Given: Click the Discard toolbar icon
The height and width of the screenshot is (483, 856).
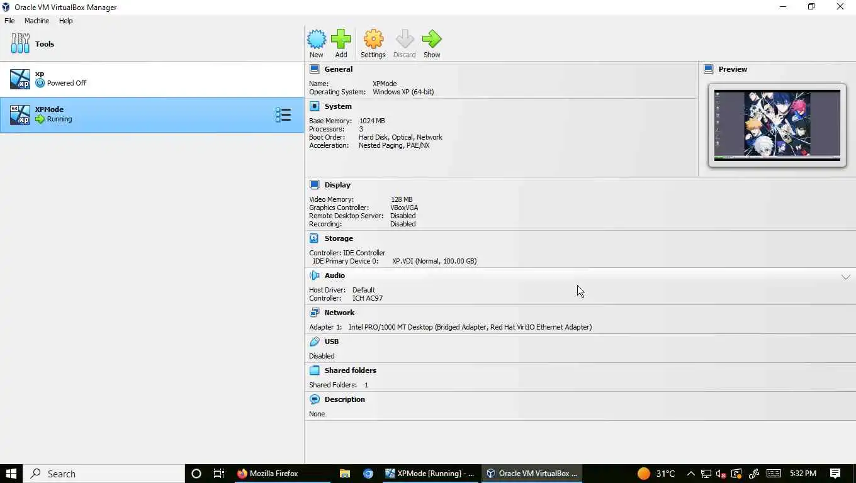Looking at the screenshot, I should [405, 39].
